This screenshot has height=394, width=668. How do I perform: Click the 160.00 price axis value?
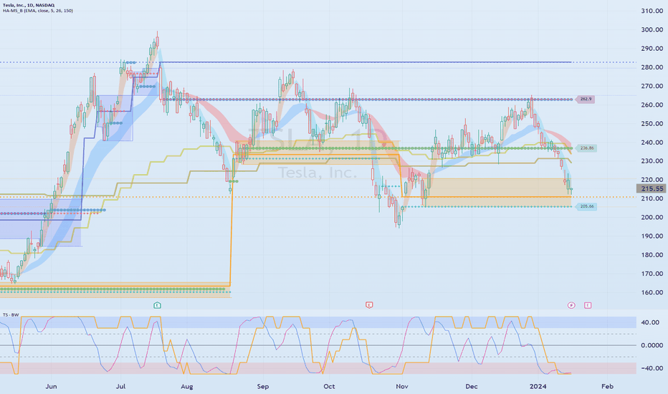coord(652,292)
